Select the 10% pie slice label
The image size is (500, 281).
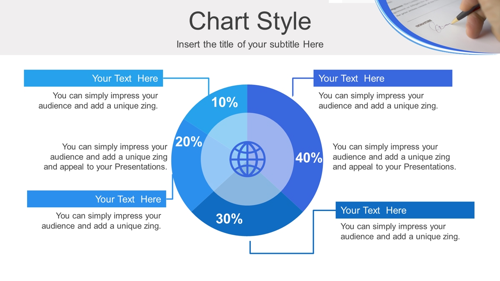click(224, 102)
